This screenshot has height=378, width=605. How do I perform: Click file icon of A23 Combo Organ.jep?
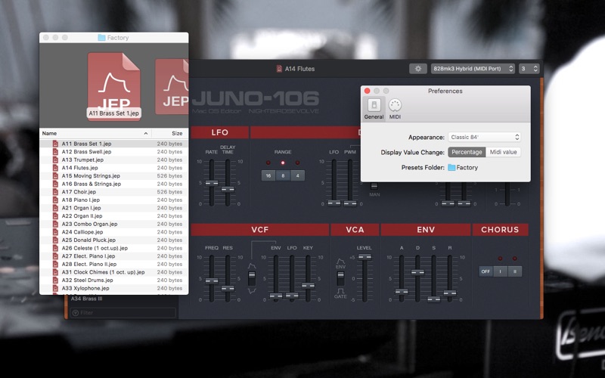(x=55, y=224)
